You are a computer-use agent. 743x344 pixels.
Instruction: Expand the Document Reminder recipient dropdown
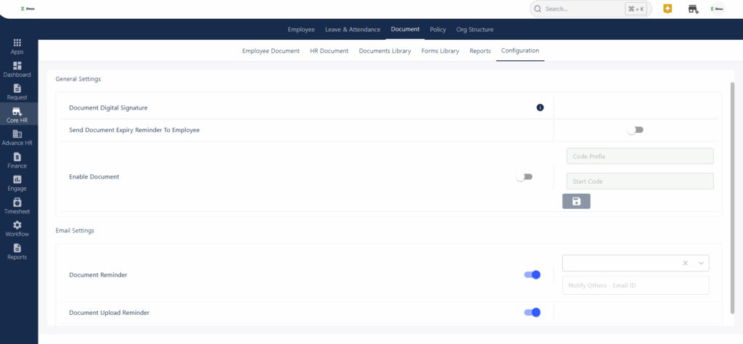click(x=702, y=263)
